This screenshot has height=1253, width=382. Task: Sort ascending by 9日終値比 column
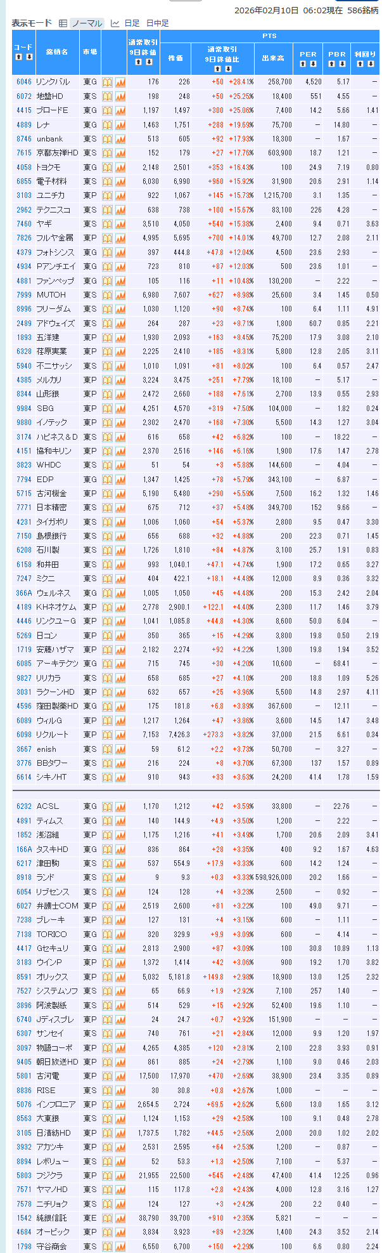(217, 69)
